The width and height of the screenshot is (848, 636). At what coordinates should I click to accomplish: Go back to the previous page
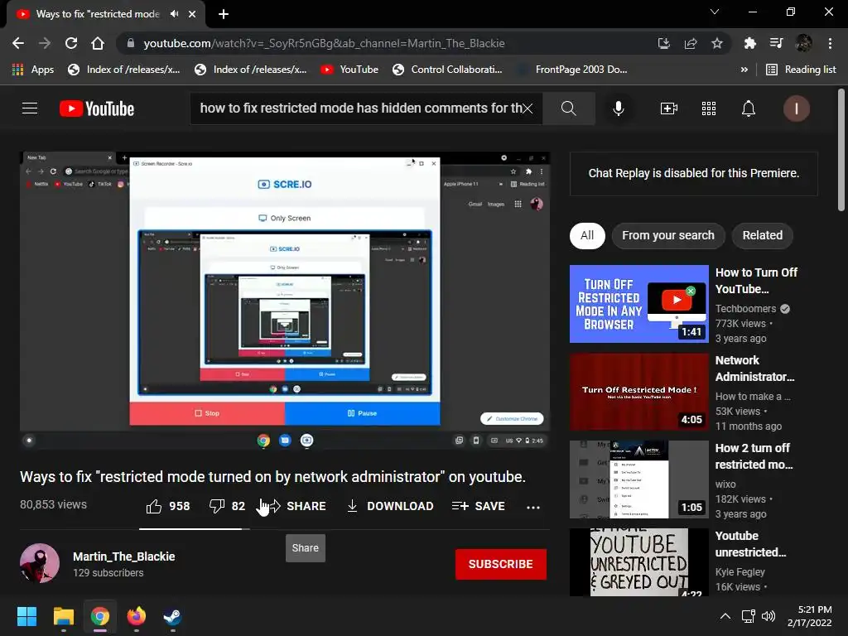tap(18, 43)
